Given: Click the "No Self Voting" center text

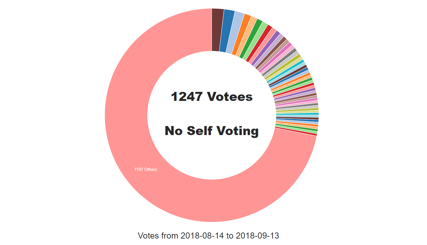Looking at the screenshot, I should tap(212, 131).
